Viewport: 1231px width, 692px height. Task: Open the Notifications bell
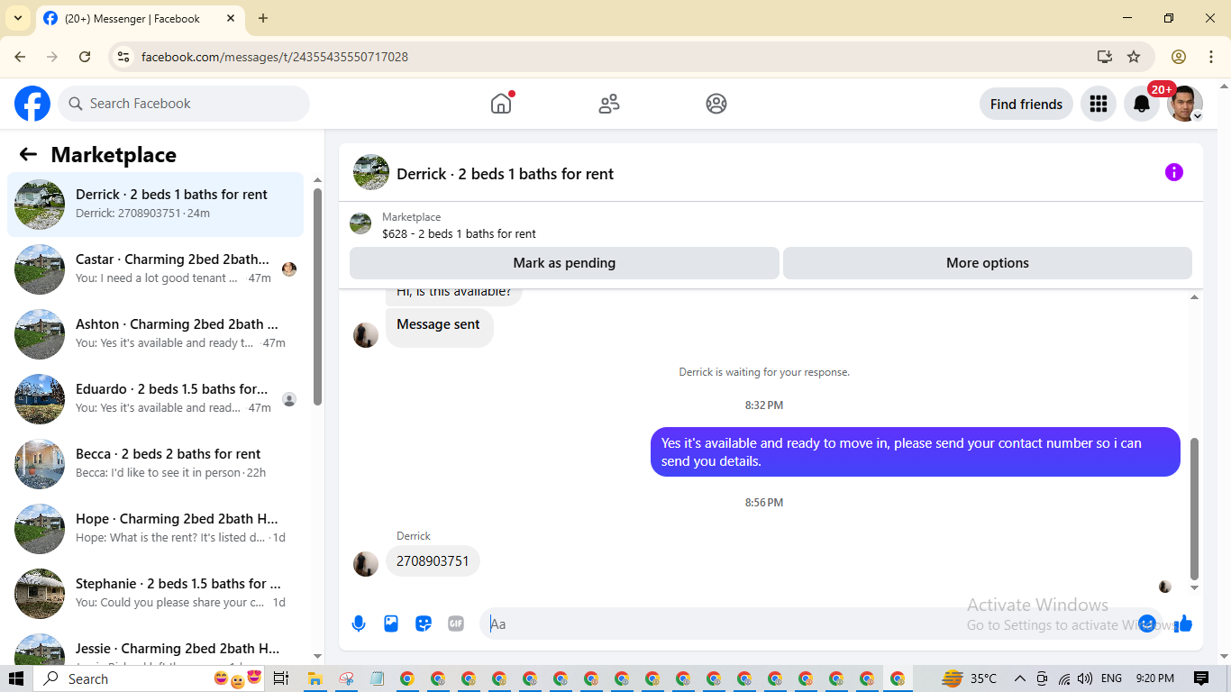1142,104
